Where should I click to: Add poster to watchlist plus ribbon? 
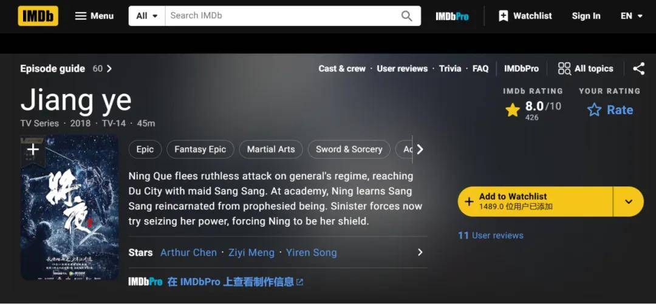pos(33,150)
